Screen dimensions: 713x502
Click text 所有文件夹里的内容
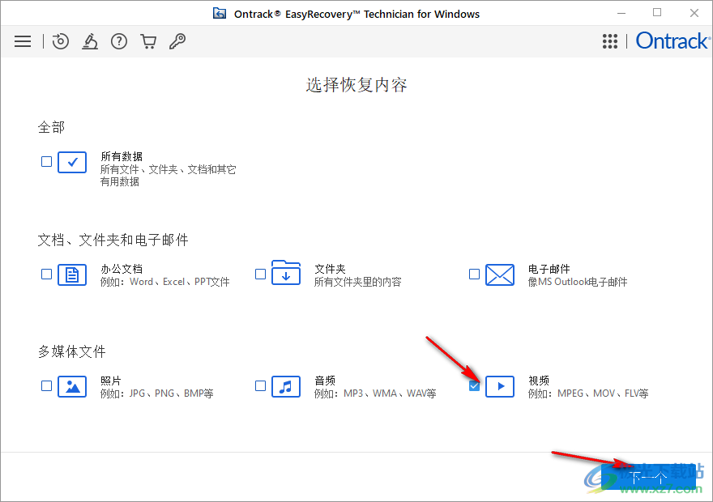[358, 282]
